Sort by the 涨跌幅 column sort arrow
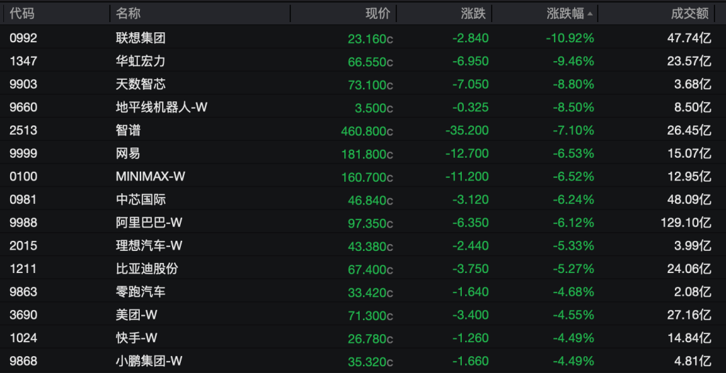 click(x=590, y=14)
